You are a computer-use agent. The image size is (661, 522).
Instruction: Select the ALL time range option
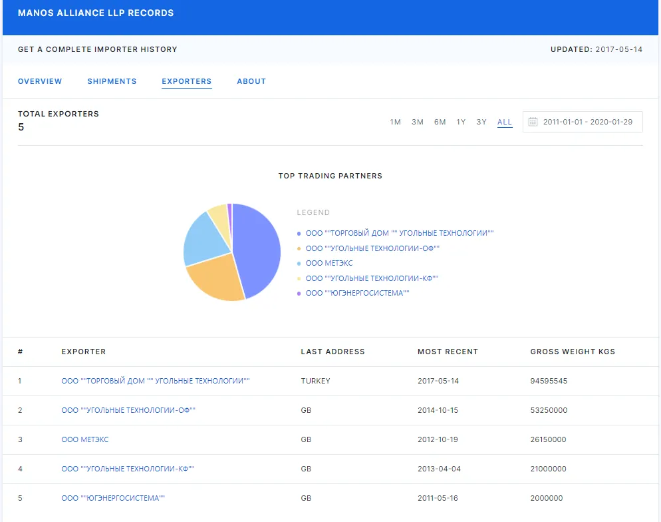505,122
